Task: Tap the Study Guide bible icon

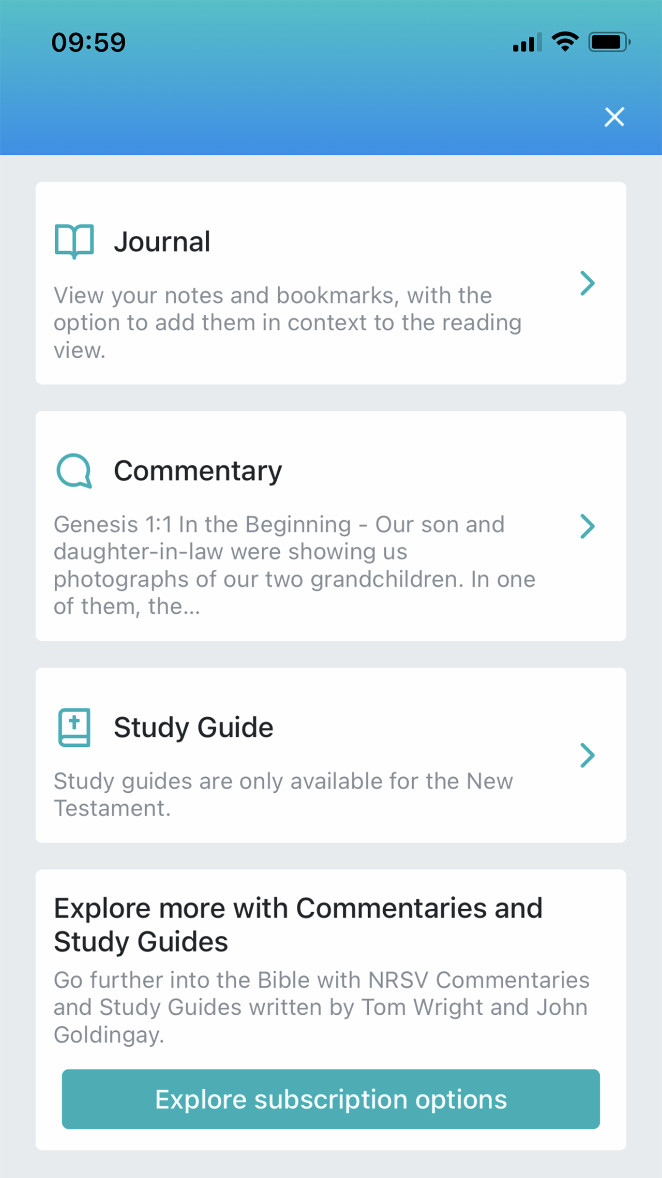Action: 74,727
